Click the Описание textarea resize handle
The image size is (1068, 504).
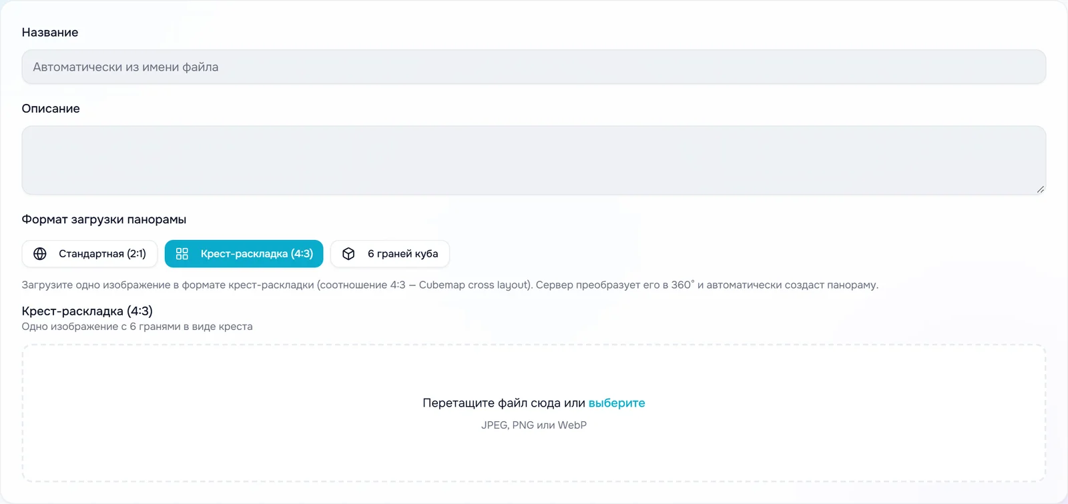pyautogui.click(x=1040, y=189)
